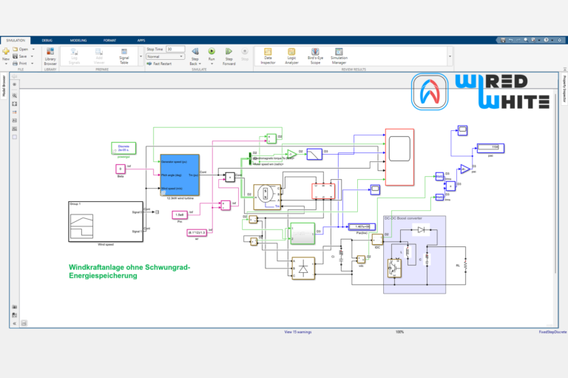Open the Simulation Manager

339,56
